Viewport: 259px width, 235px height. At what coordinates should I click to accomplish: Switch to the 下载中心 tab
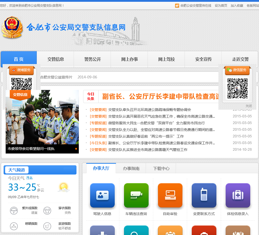(x=161, y=168)
